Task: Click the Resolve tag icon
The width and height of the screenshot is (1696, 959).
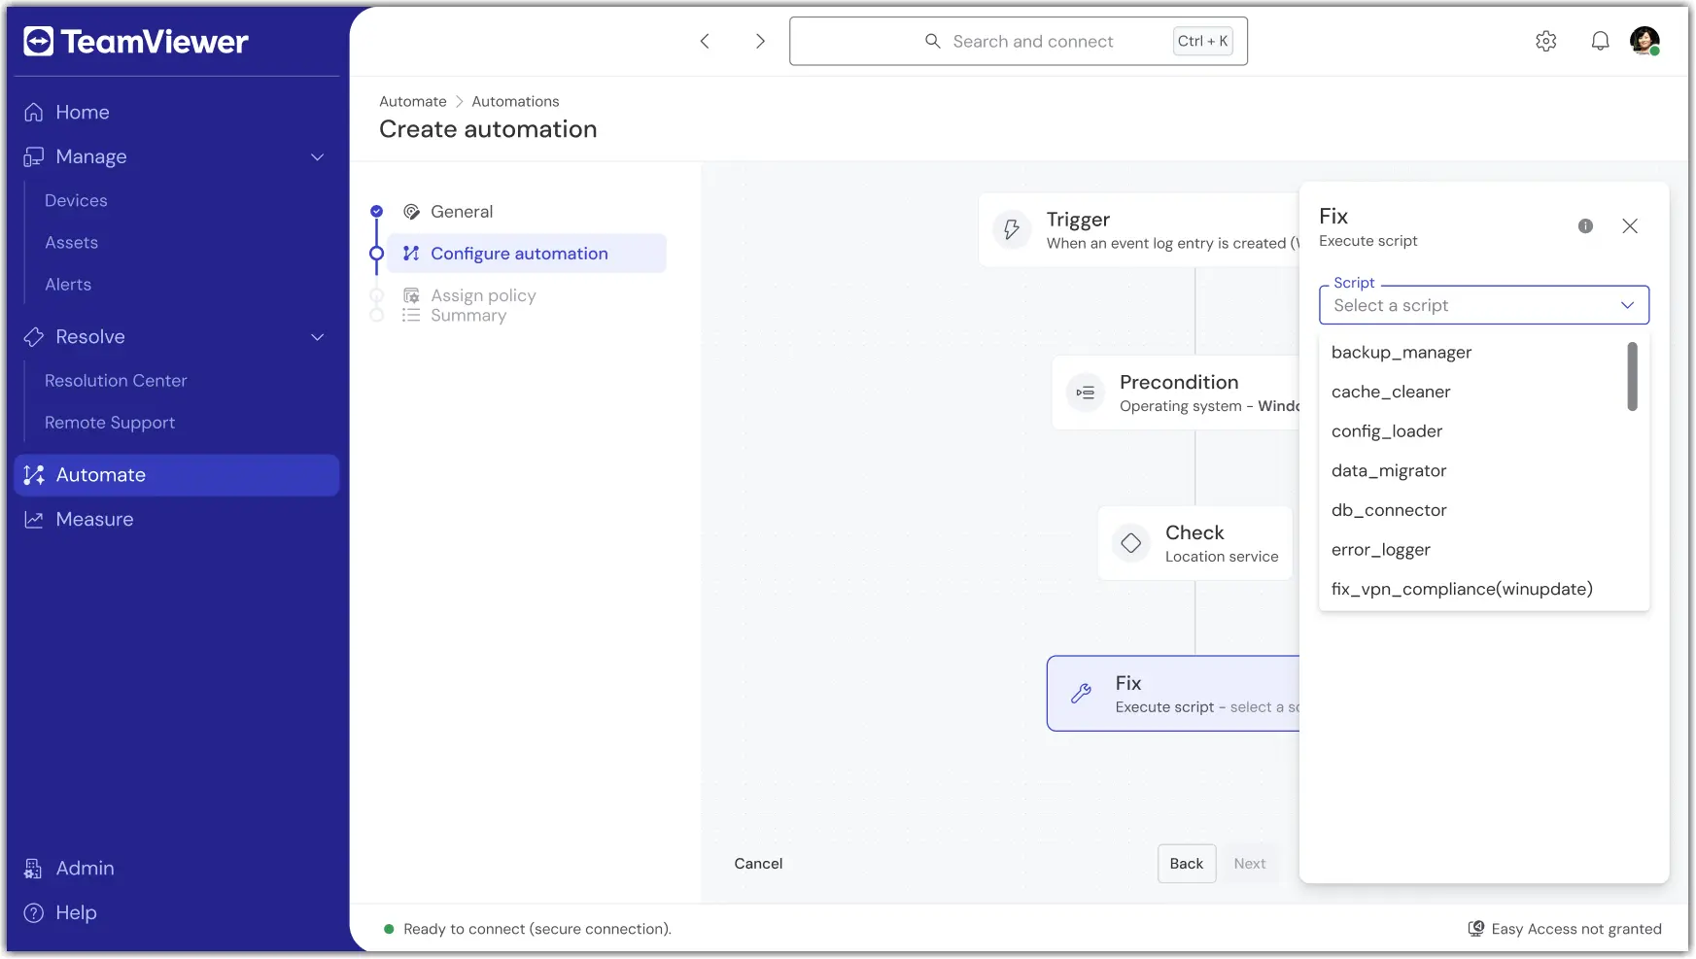Action: (34, 337)
